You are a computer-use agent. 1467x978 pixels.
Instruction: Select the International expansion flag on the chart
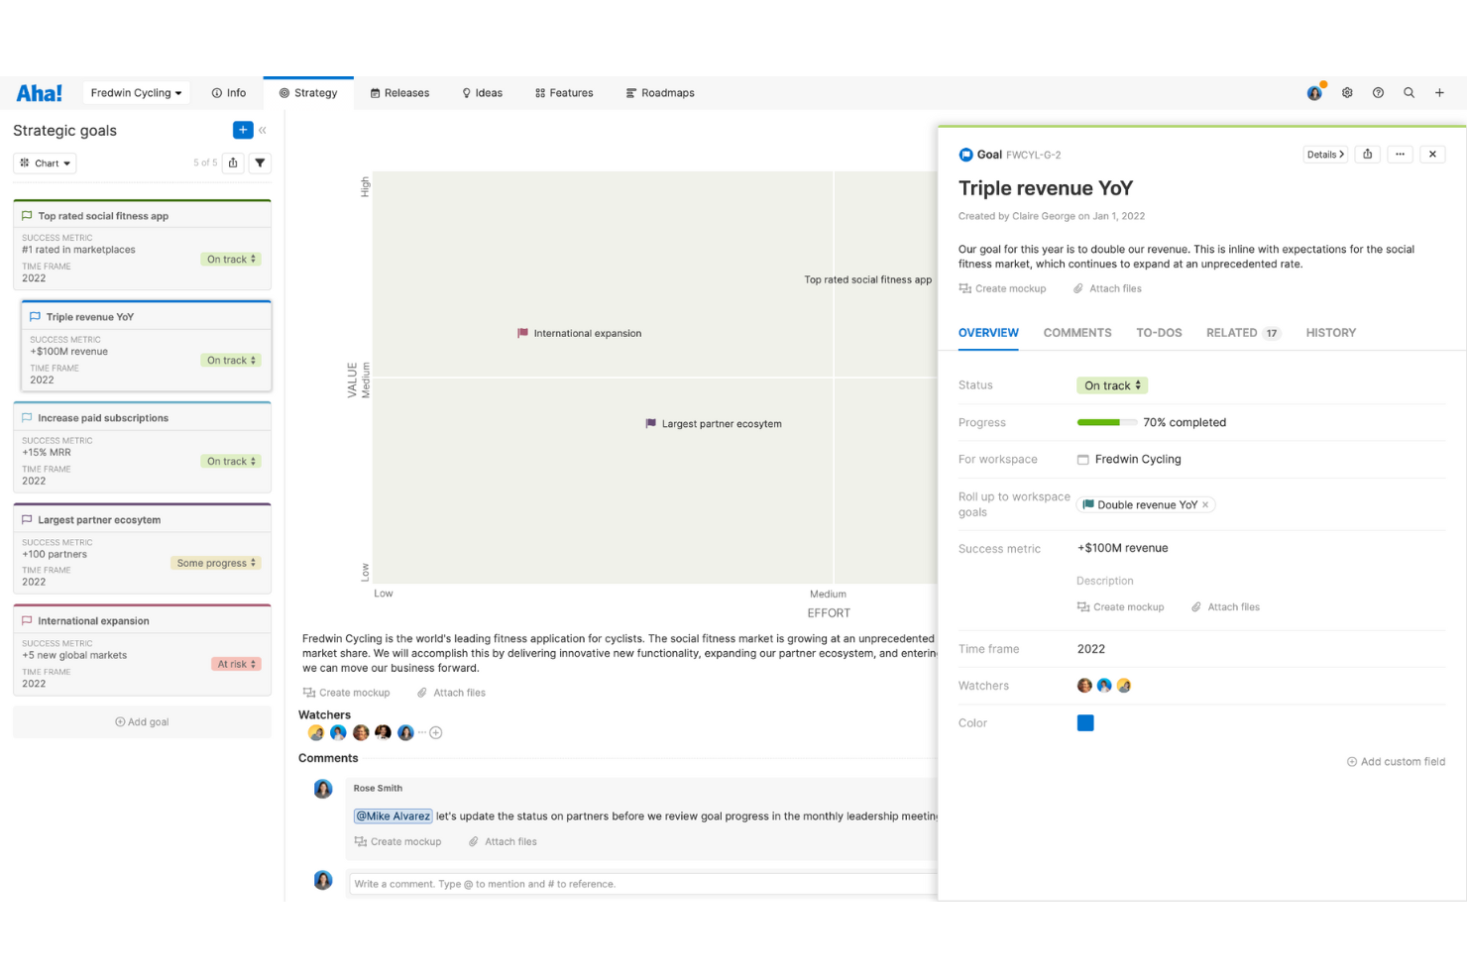tap(522, 333)
